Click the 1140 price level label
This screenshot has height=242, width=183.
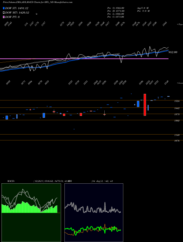pos(177,135)
